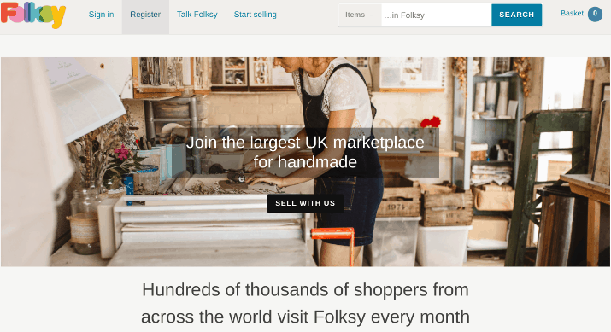
Task: Click the green stepladder in the photo
Action: pos(548,187)
